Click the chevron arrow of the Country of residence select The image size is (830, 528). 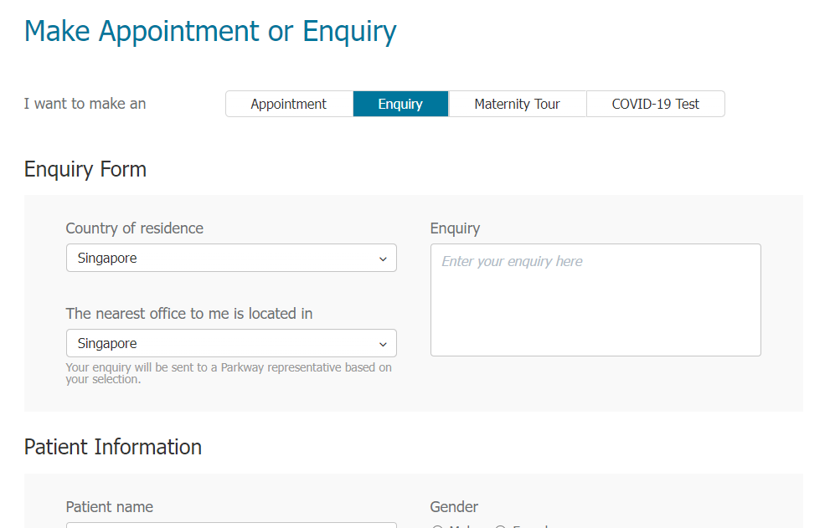383,259
